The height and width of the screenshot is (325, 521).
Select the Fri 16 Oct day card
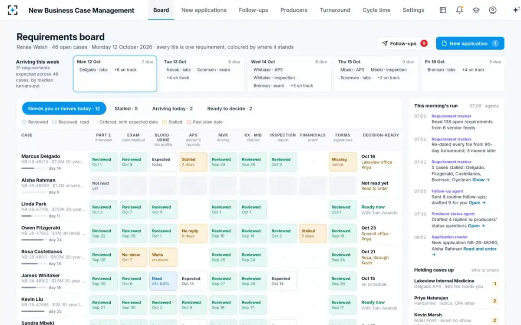[x=463, y=74]
